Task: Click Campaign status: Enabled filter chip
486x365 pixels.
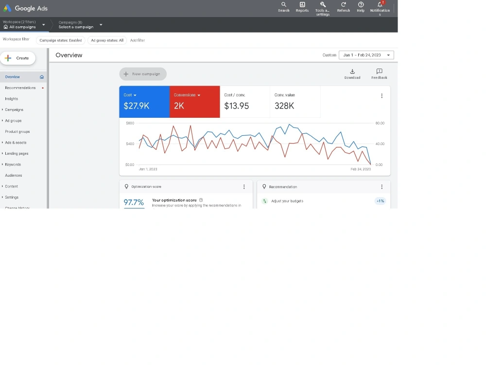Action: 61,40
